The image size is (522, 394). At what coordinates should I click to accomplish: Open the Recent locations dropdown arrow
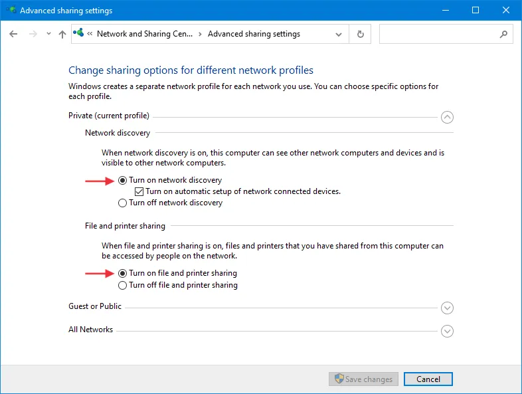point(48,34)
